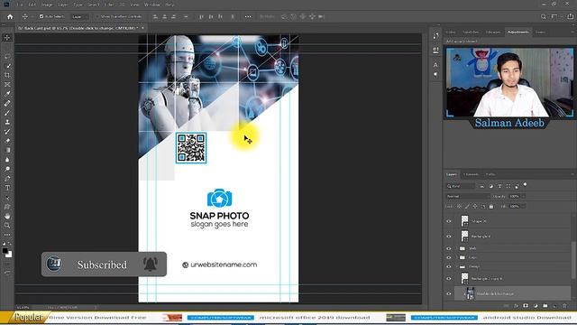
Task: Select the Gradient tool
Action: coord(7,150)
